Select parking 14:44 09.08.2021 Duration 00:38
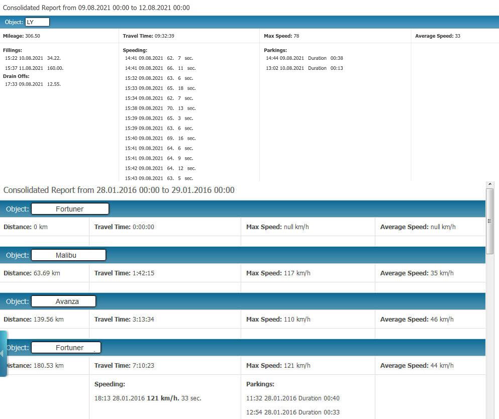The image size is (499, 419). (x=304, y=58)
